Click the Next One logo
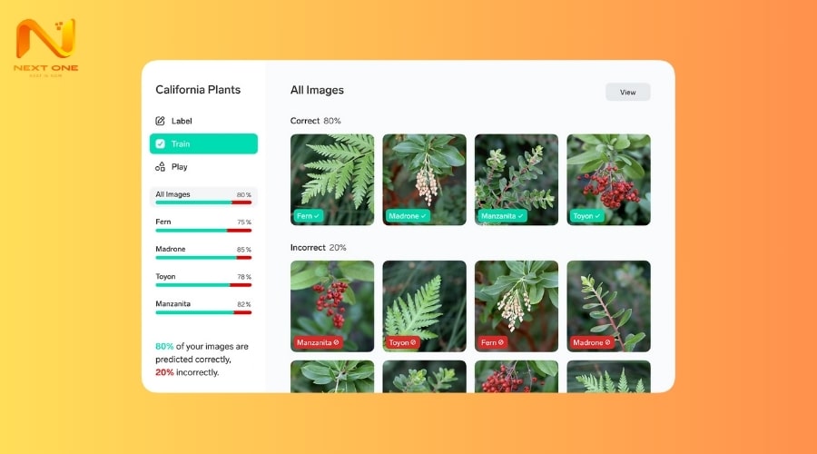 [46, 48]
